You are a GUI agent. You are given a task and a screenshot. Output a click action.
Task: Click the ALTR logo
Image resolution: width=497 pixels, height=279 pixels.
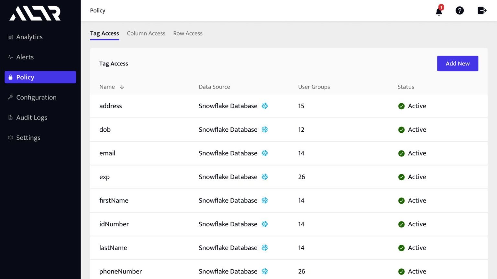(35, 13)
